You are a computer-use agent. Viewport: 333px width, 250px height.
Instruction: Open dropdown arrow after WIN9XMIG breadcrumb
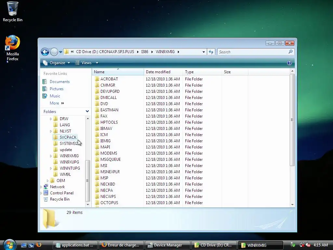pos(179,52)
